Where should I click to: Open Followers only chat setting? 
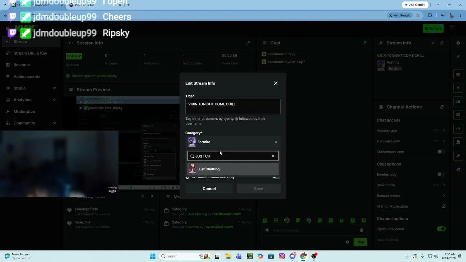pyautogui.click(x=411, y=141)
